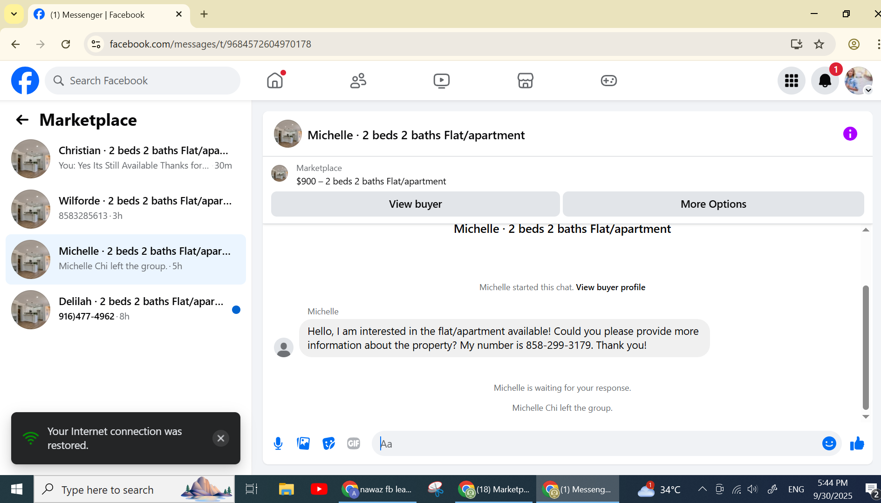The width and height of the screenshot is (881, 503).
Task: Click the Michelle chat header title
Action: (416, 135)
